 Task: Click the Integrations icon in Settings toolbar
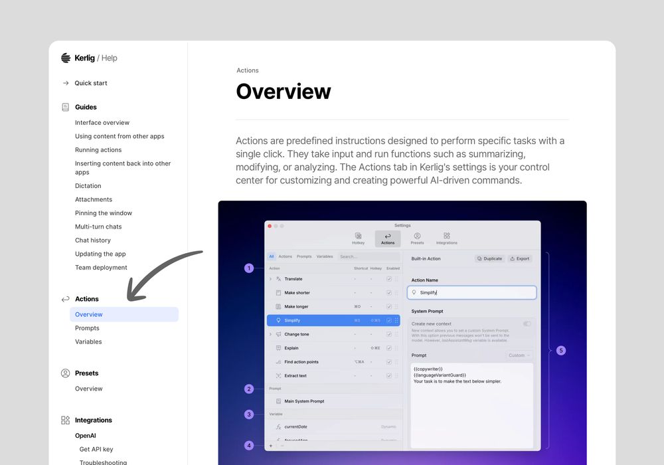(x=447, y=235)
